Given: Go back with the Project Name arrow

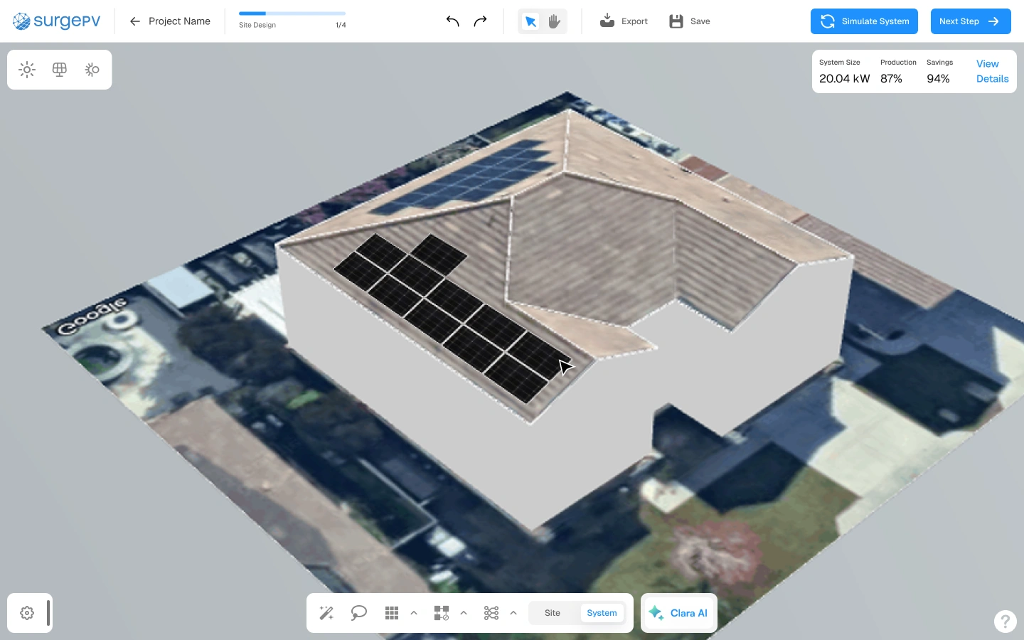Looking at the screenshot, I should pyautogui.click(x=135, y=21).
